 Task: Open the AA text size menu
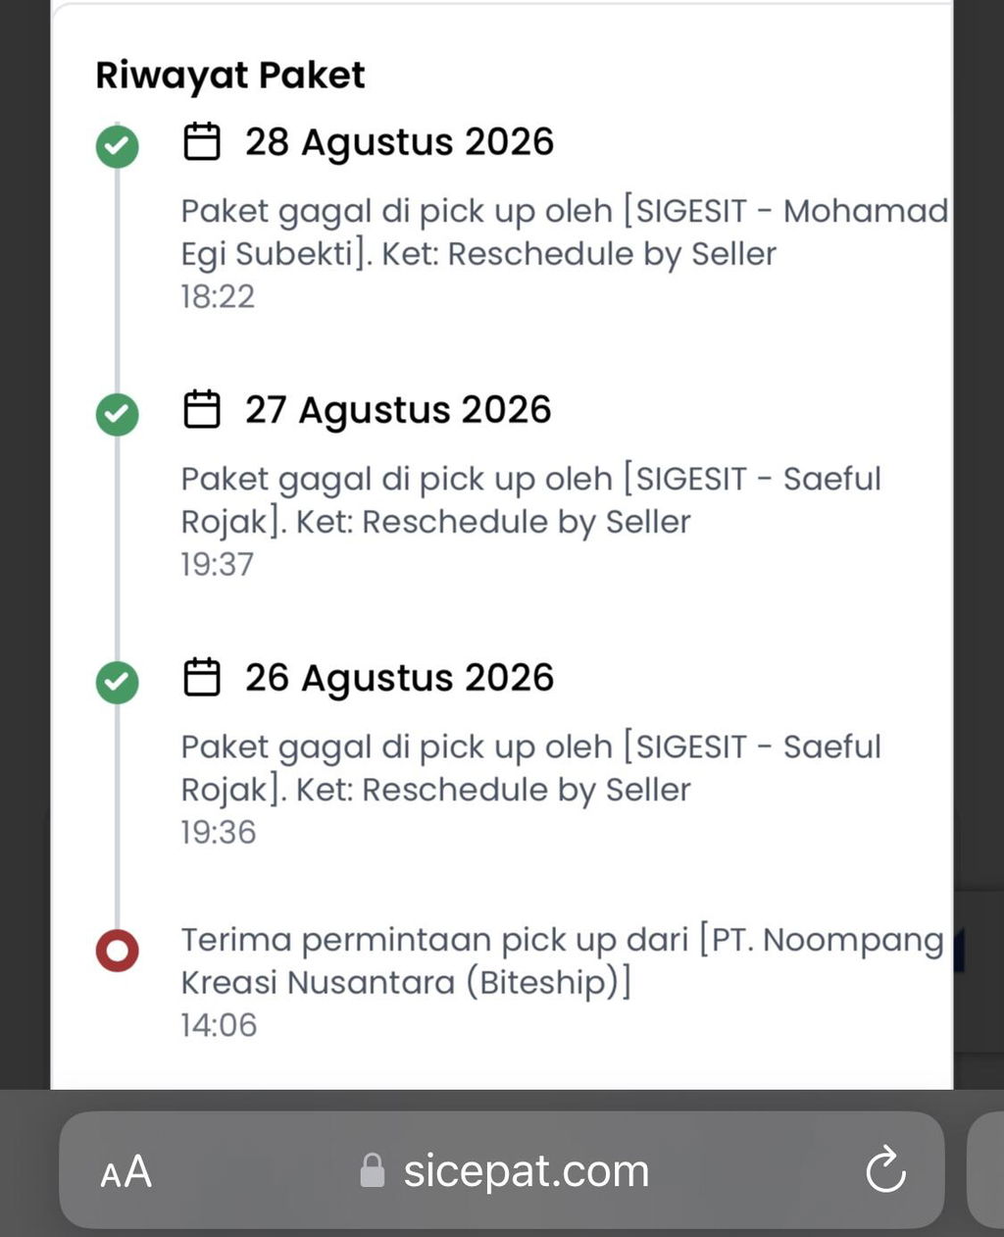[x=125, y=1171]
